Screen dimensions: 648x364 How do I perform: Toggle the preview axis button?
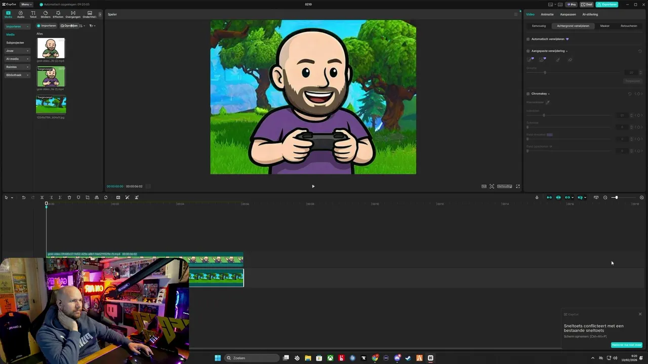[580, 197]
